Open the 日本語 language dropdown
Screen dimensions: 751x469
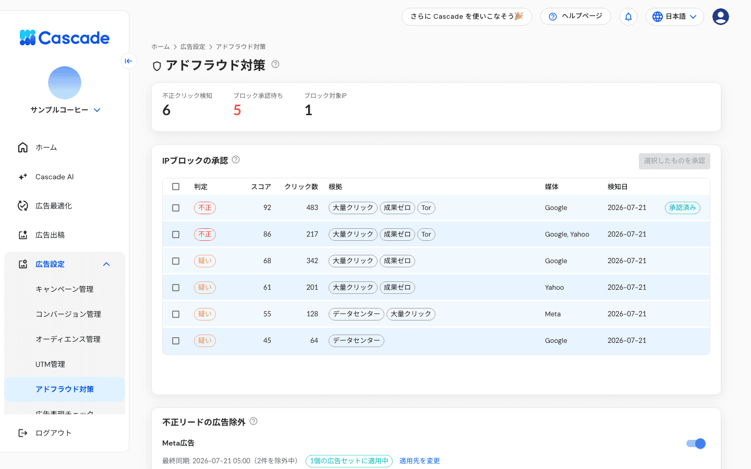coord(675,17)
